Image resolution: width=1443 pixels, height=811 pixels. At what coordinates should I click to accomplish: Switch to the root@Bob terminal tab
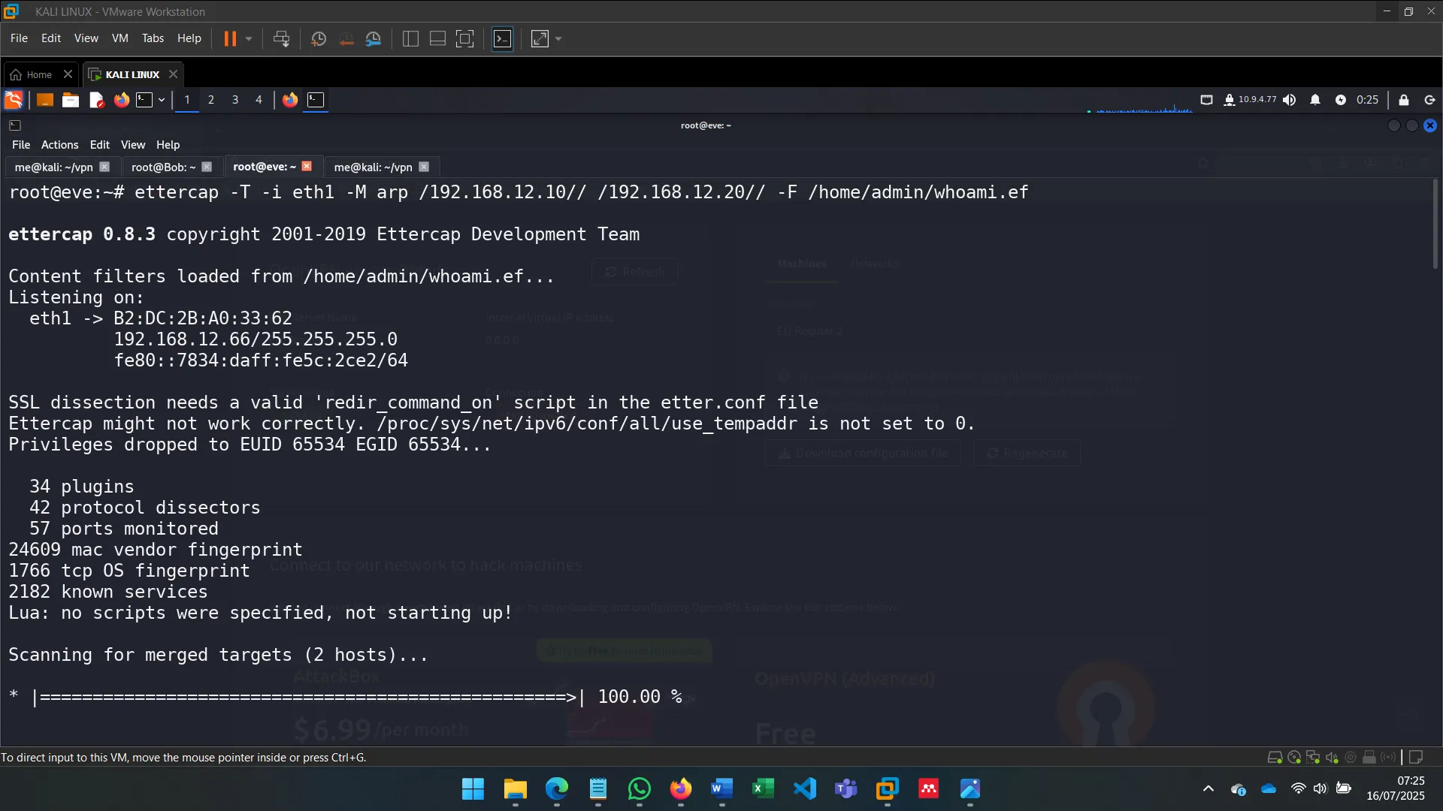pos(162,167)
